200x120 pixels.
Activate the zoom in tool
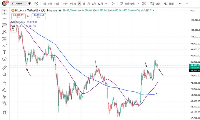[x=4, y=74]
